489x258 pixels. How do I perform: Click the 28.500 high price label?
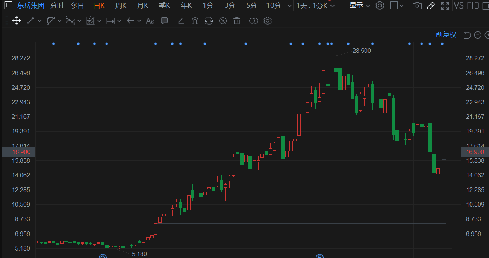pyautogui.click(x=361, y=51)
